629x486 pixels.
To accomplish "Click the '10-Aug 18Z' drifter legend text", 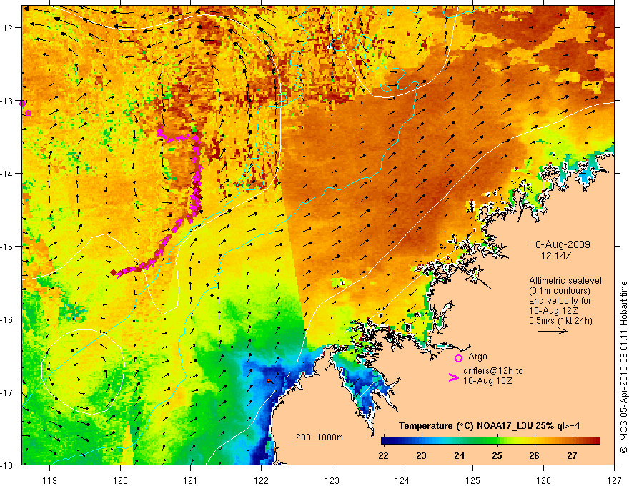I will pos(487,381).
